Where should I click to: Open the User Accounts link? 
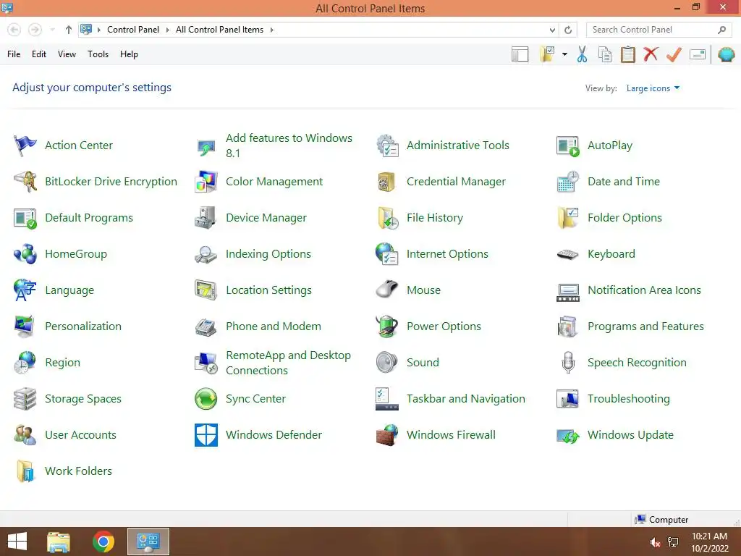point(80,435)
